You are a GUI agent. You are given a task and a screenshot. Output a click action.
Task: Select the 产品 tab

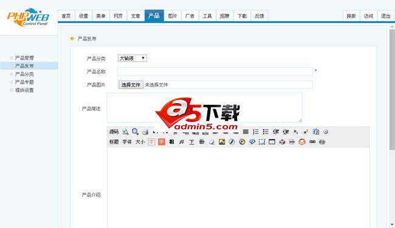(x=154, y=16)
